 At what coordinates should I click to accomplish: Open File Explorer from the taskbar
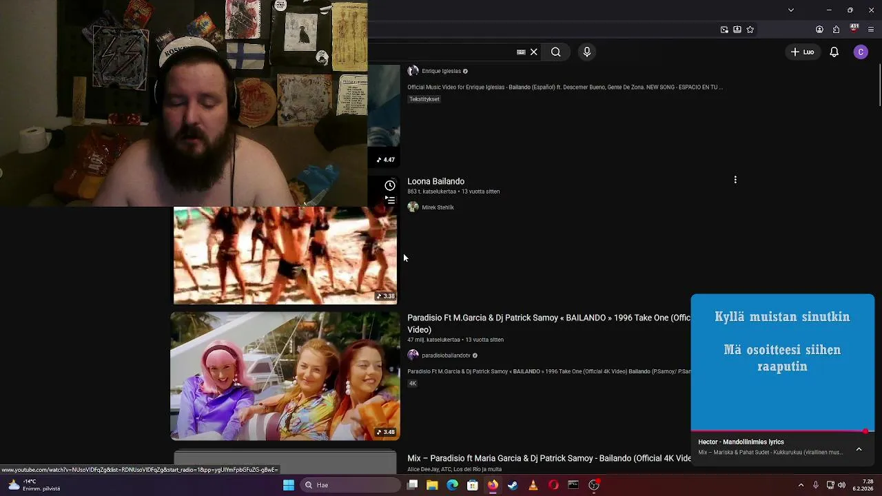click(432, 485)
